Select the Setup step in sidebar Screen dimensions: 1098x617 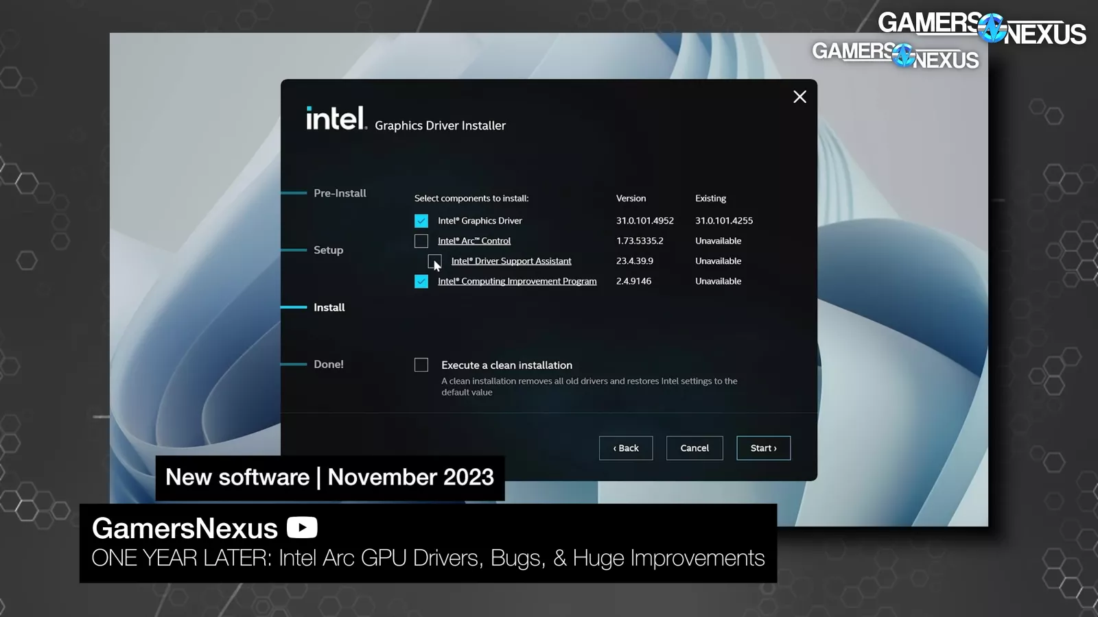(x=328, y=250)
